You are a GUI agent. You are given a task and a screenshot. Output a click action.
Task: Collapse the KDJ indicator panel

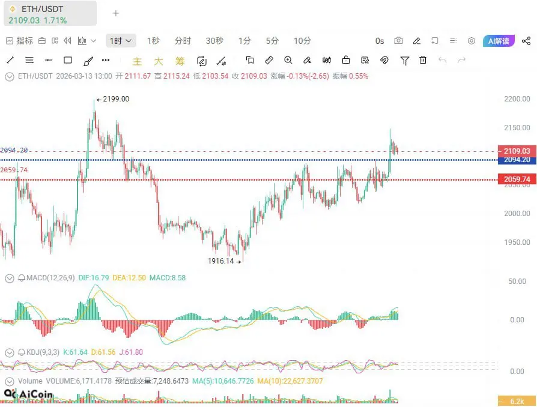click(x=10, y=352)
